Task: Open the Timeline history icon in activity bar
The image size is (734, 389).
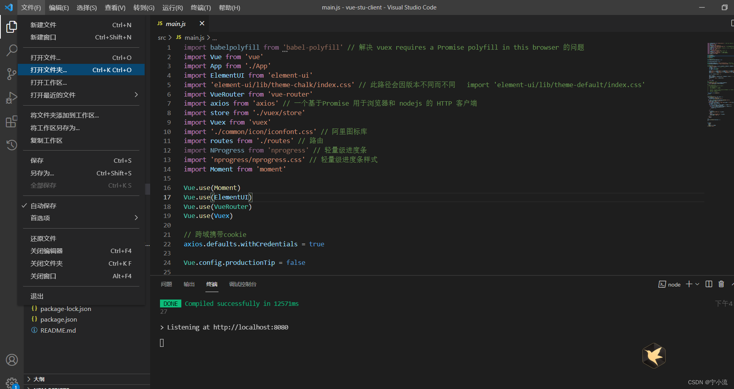Action: [11, 145]
